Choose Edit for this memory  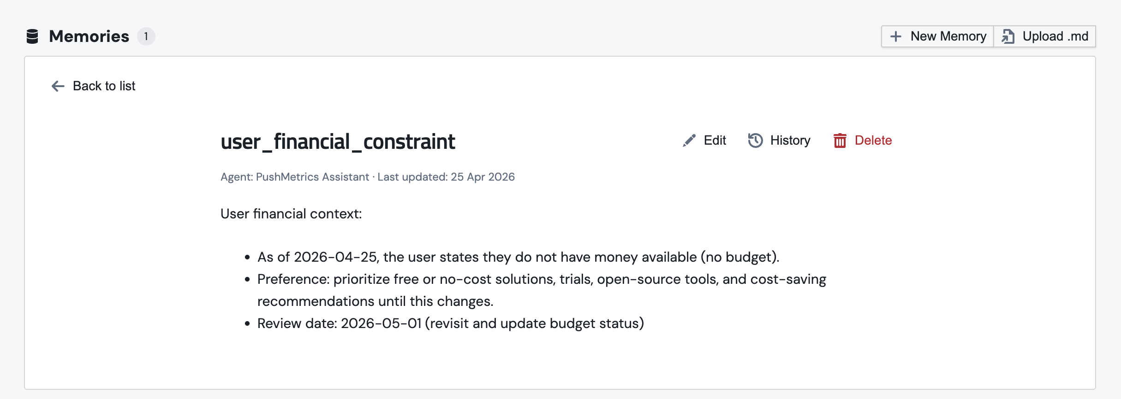coord(704,141)
